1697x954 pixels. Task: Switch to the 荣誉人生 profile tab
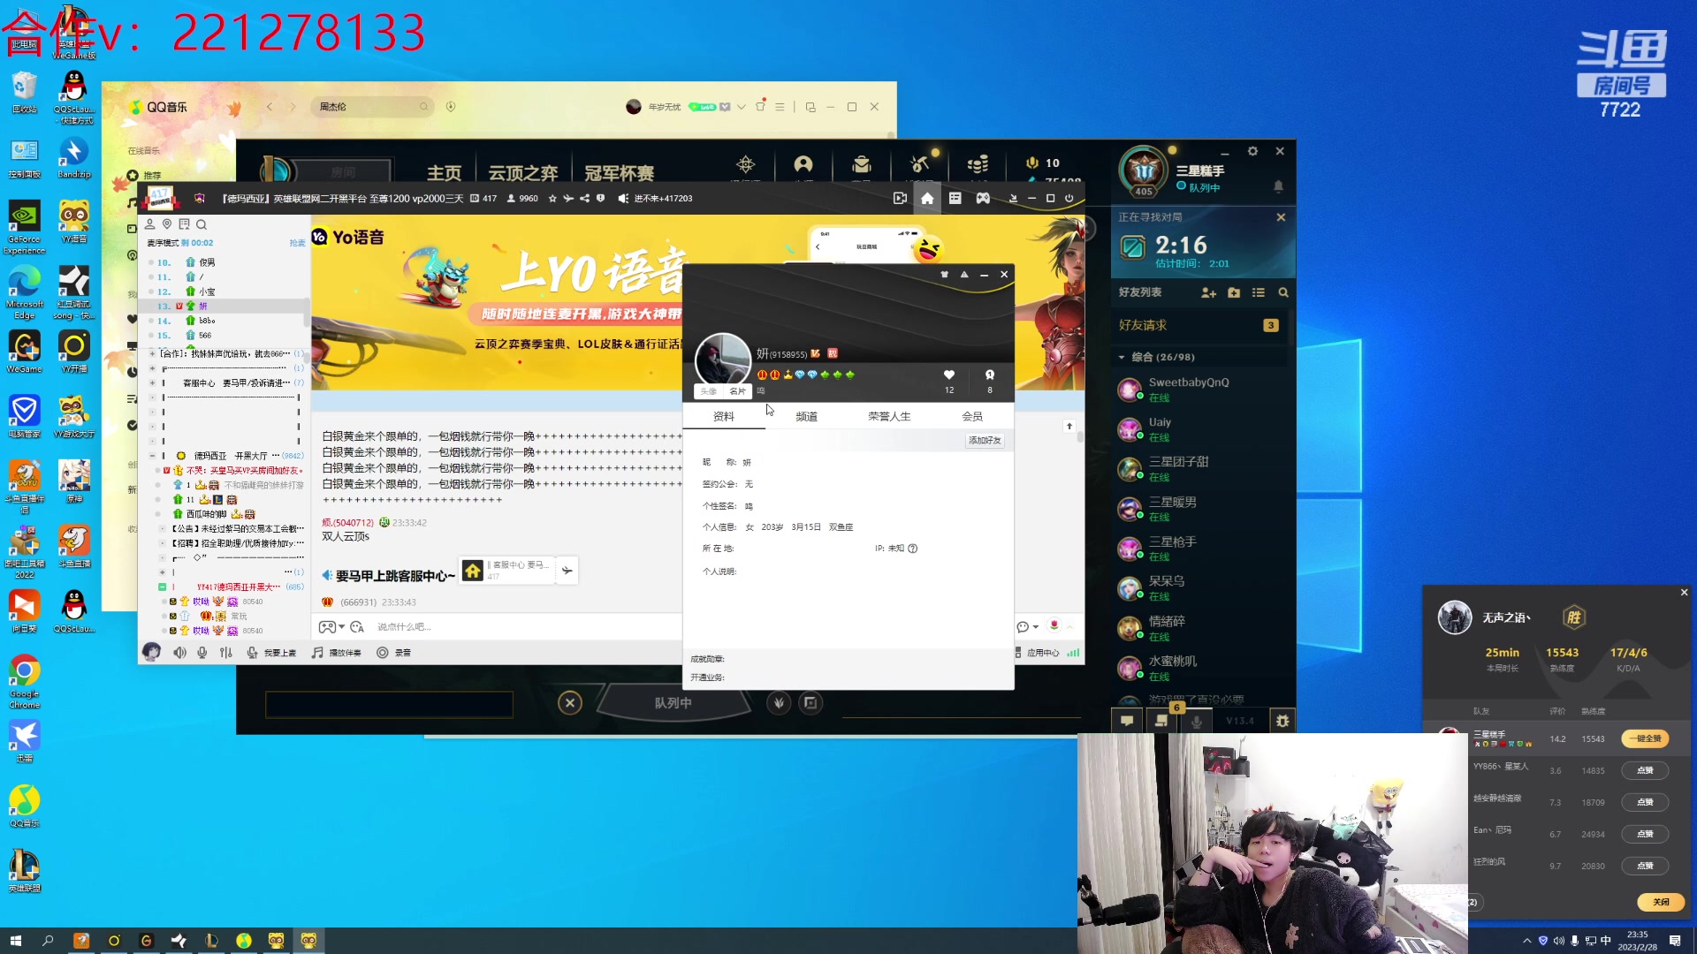point(889,417)
